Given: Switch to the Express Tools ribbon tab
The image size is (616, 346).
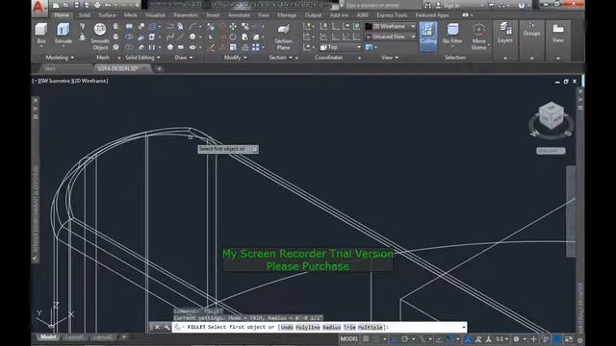Looking at the screenshot, I should click(392, 15).
